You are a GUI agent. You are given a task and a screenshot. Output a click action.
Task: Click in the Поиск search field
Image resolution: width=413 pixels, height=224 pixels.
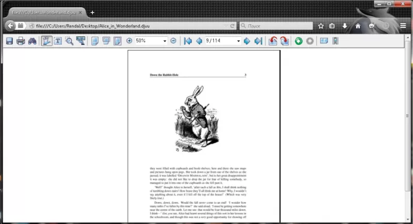pyautogui.click(x=276, y=26)
